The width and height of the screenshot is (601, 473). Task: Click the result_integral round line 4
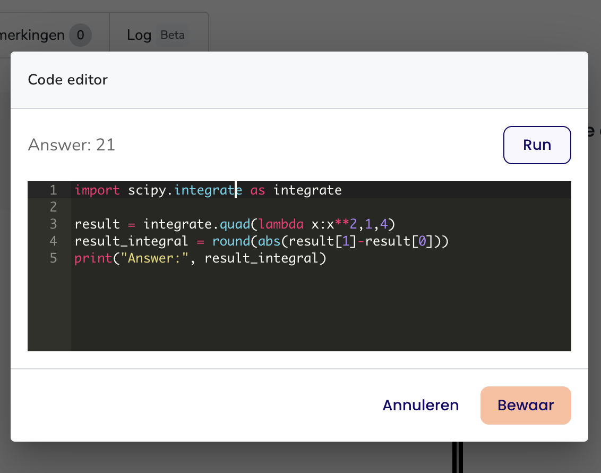point(261,241)
